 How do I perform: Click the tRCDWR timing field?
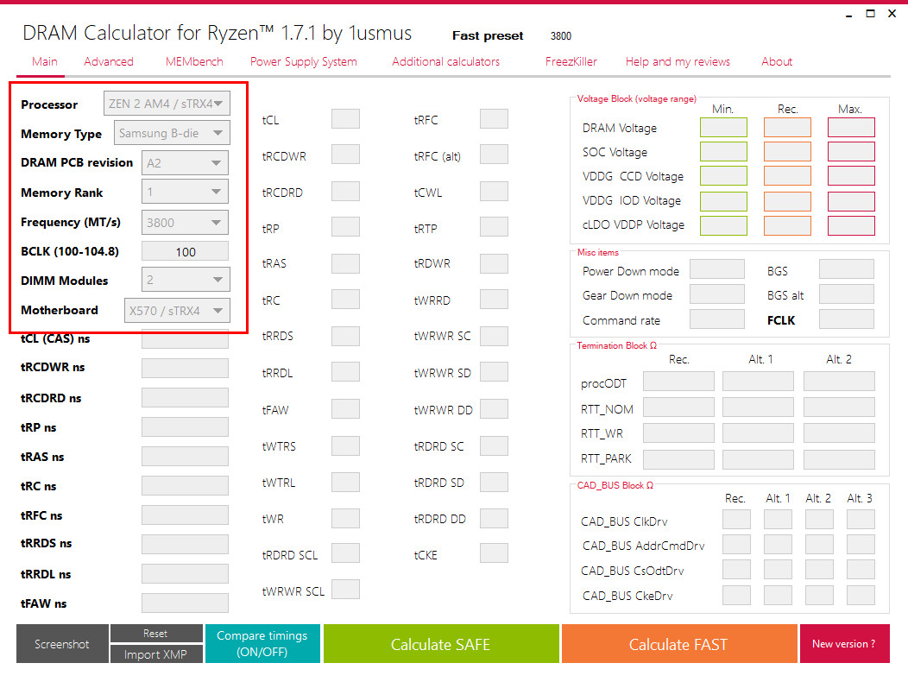click(x=345, y=155)
